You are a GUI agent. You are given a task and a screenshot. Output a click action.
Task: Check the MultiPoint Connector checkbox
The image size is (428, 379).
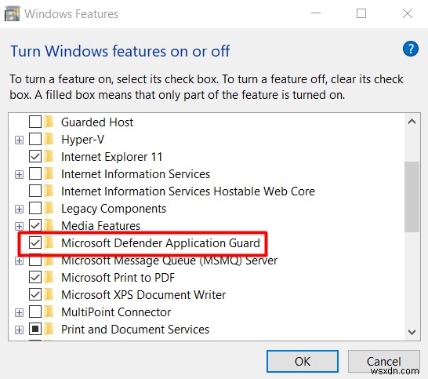coord(35,312)
